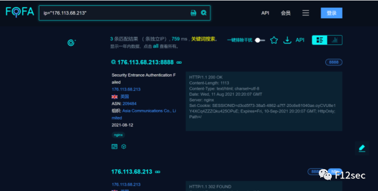The width and height of the screenshot is (378, 191).
Task: Filter by country 英国
Action: 125,96
